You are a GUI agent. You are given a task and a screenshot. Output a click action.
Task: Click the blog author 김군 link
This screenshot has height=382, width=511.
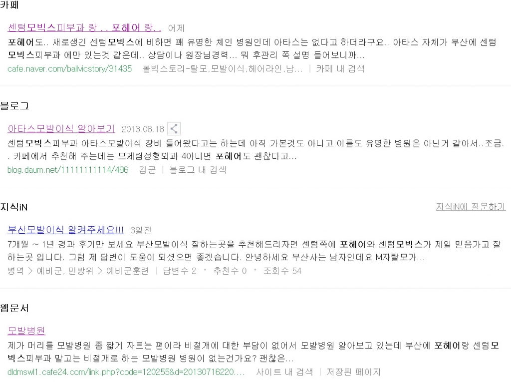coord(147,170)
